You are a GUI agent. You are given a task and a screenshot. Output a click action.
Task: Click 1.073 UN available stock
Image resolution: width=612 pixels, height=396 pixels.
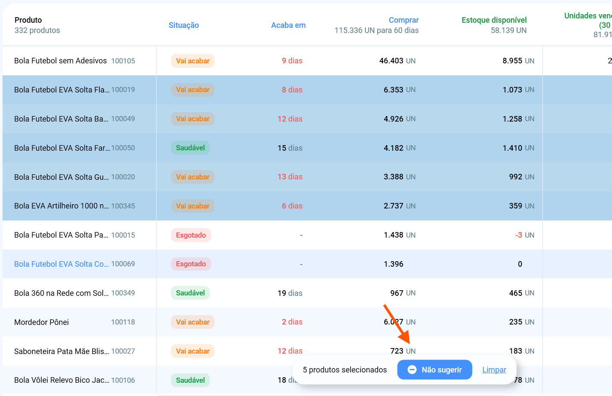(x=518, y=90)
